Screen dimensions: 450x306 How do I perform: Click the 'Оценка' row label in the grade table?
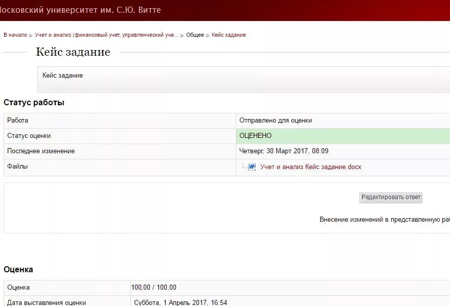pos(18,288)
